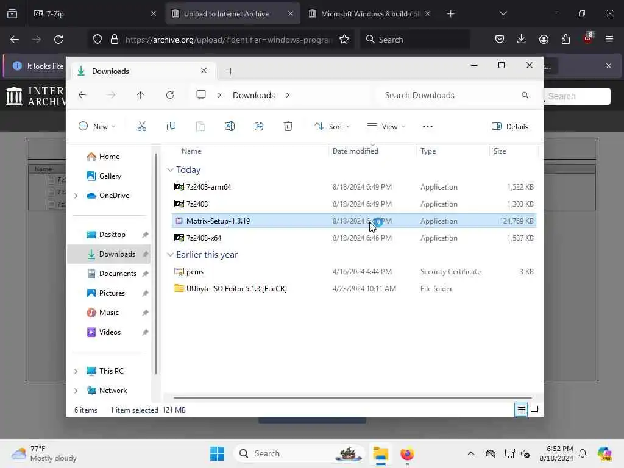Viewport: 624px width, 468px height.
Task: List all Firefox tabs dropdown arrow
Action: (x=503, y=13)
